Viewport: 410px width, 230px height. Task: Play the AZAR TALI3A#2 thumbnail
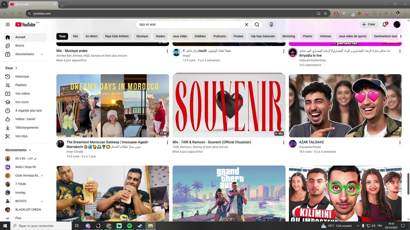point(345,106)
